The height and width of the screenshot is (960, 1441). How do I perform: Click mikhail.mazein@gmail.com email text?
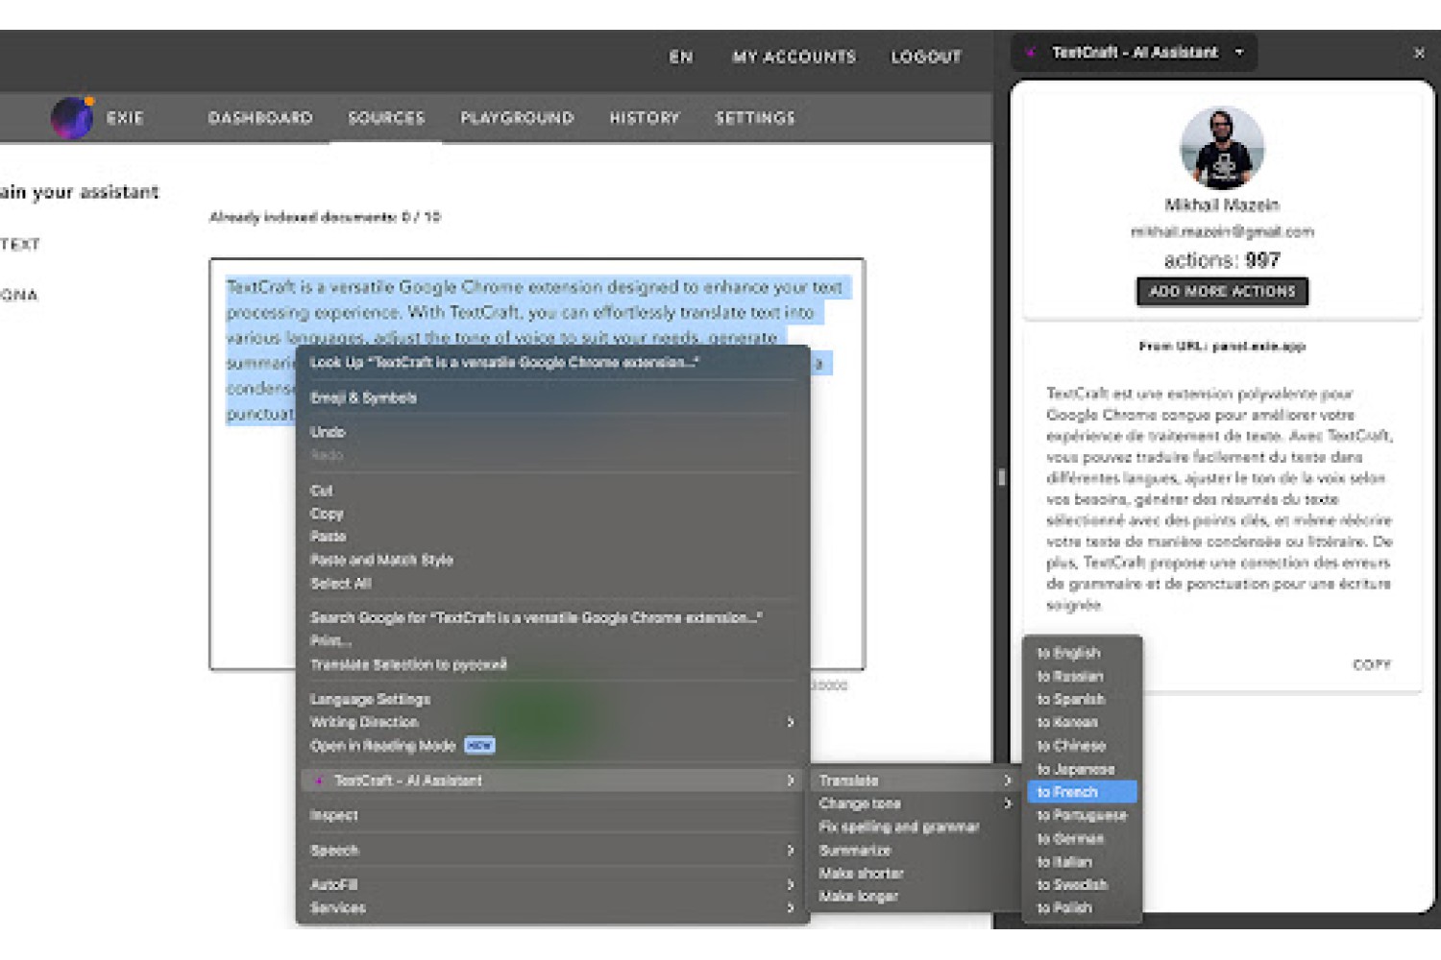click(x=1222, y=231)
